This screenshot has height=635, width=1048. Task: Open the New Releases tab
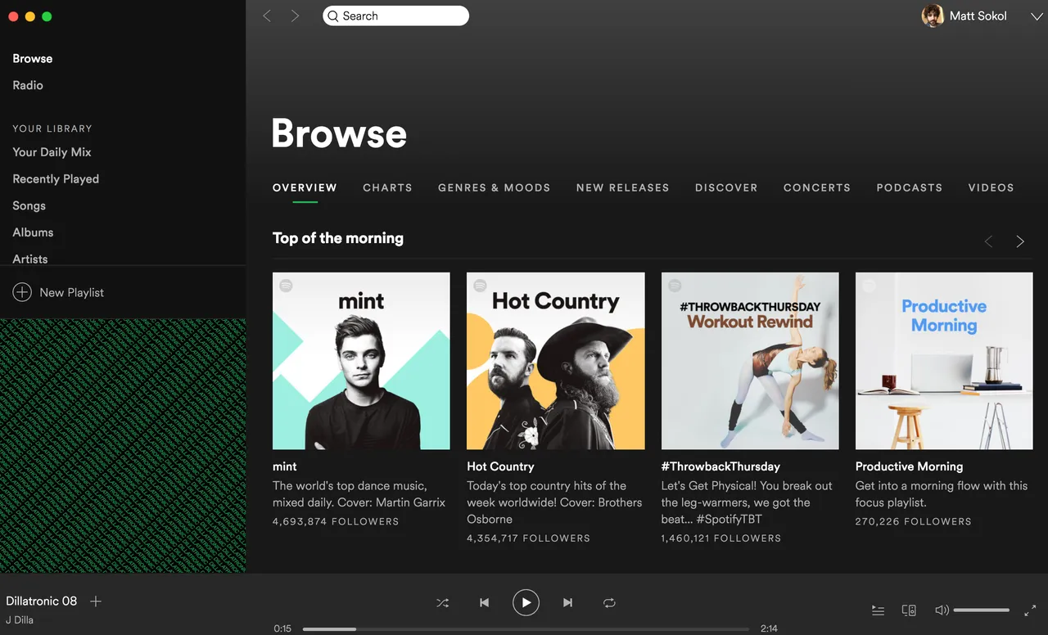[622, 187]
